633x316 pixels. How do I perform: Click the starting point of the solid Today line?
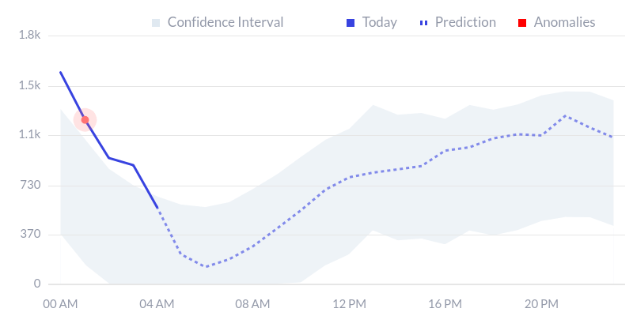pyautogui.click(x=61, y=73)
